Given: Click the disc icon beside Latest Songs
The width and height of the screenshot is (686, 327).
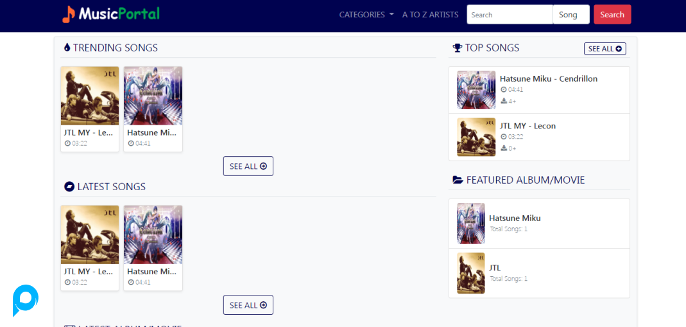Looking at the screenshot, I should click(69, 187).
